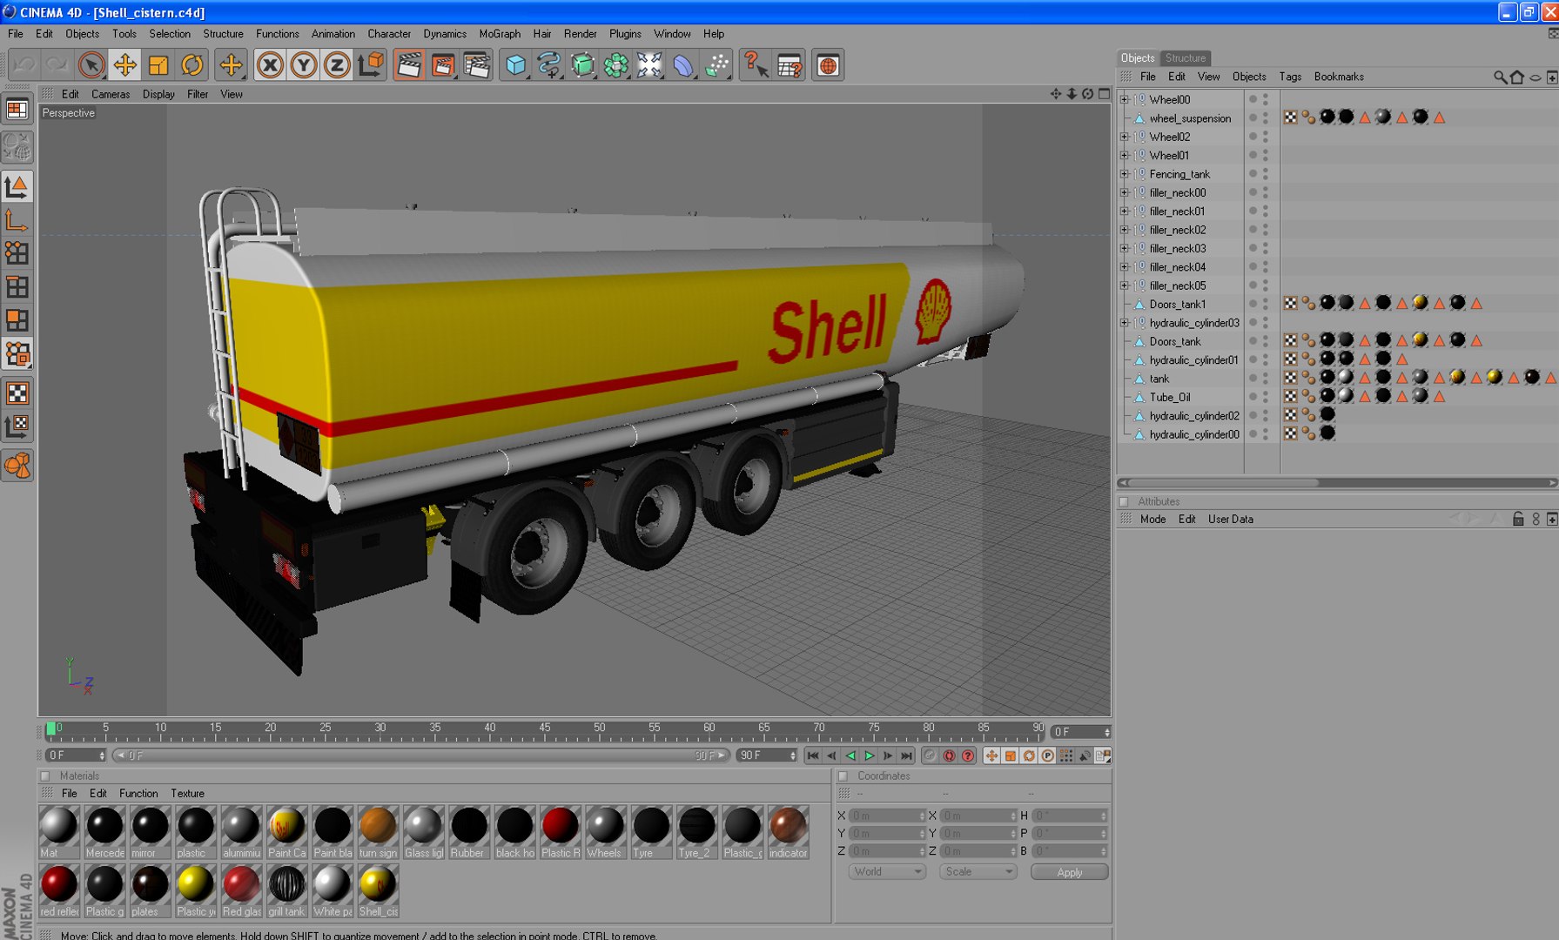
Task: Click viewport rotate navigation icon
Action: tap(1088, 94)
